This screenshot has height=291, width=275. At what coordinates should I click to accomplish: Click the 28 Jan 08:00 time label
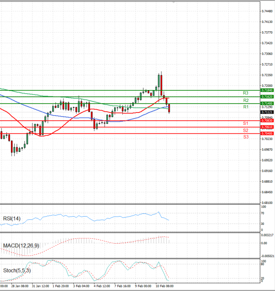pyautogui.click(x=20, y=286)
